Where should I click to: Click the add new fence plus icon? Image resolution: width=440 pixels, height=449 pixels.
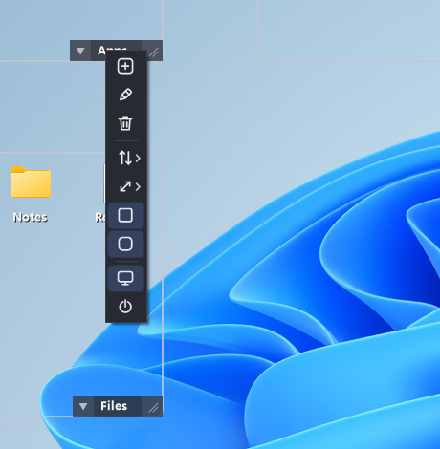point(125,66)
